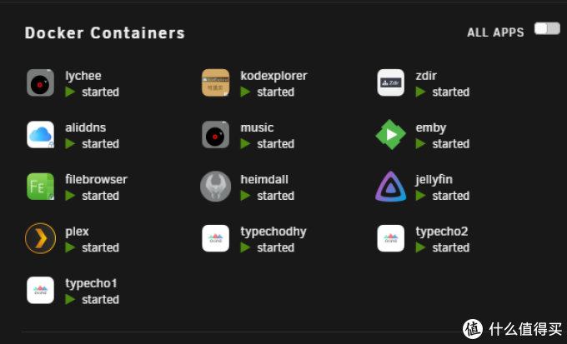Image resolution: width=567 pixels, height=344 pixels.
Task: Click the plex orange chevron icon
Action: [x=40, y=238]
